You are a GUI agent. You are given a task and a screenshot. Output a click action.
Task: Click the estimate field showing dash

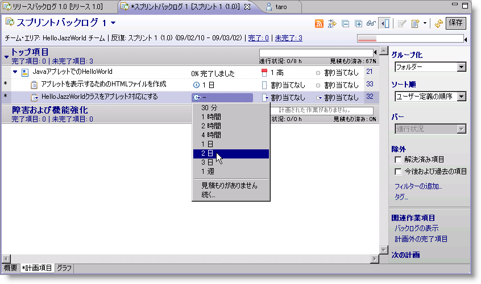[222, 98]
